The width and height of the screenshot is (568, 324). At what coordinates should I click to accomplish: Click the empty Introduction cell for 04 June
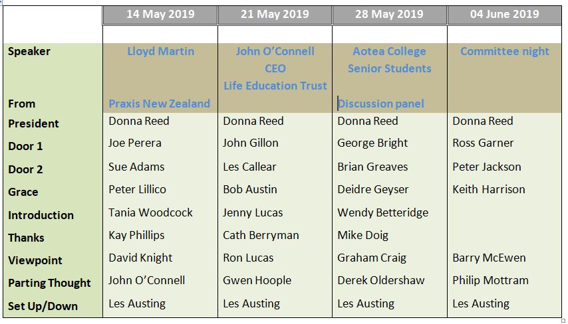pos(504,212)
